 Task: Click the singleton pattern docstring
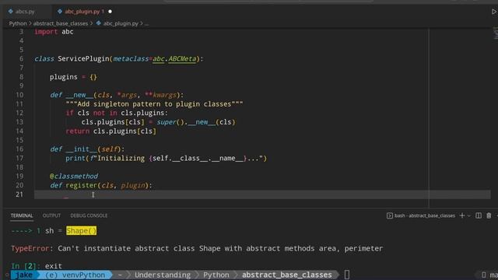154,103
